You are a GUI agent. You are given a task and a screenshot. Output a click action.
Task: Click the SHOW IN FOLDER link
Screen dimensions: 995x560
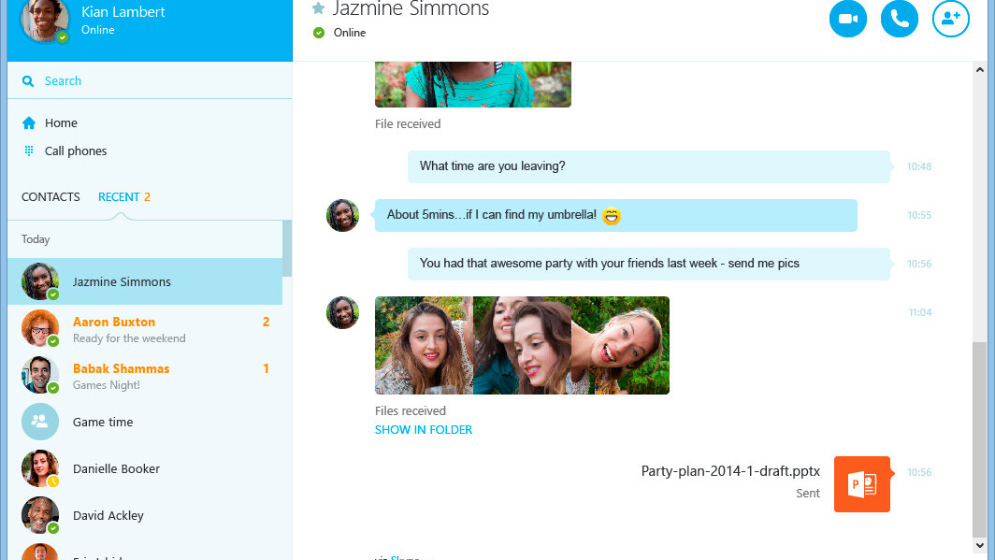424,430
